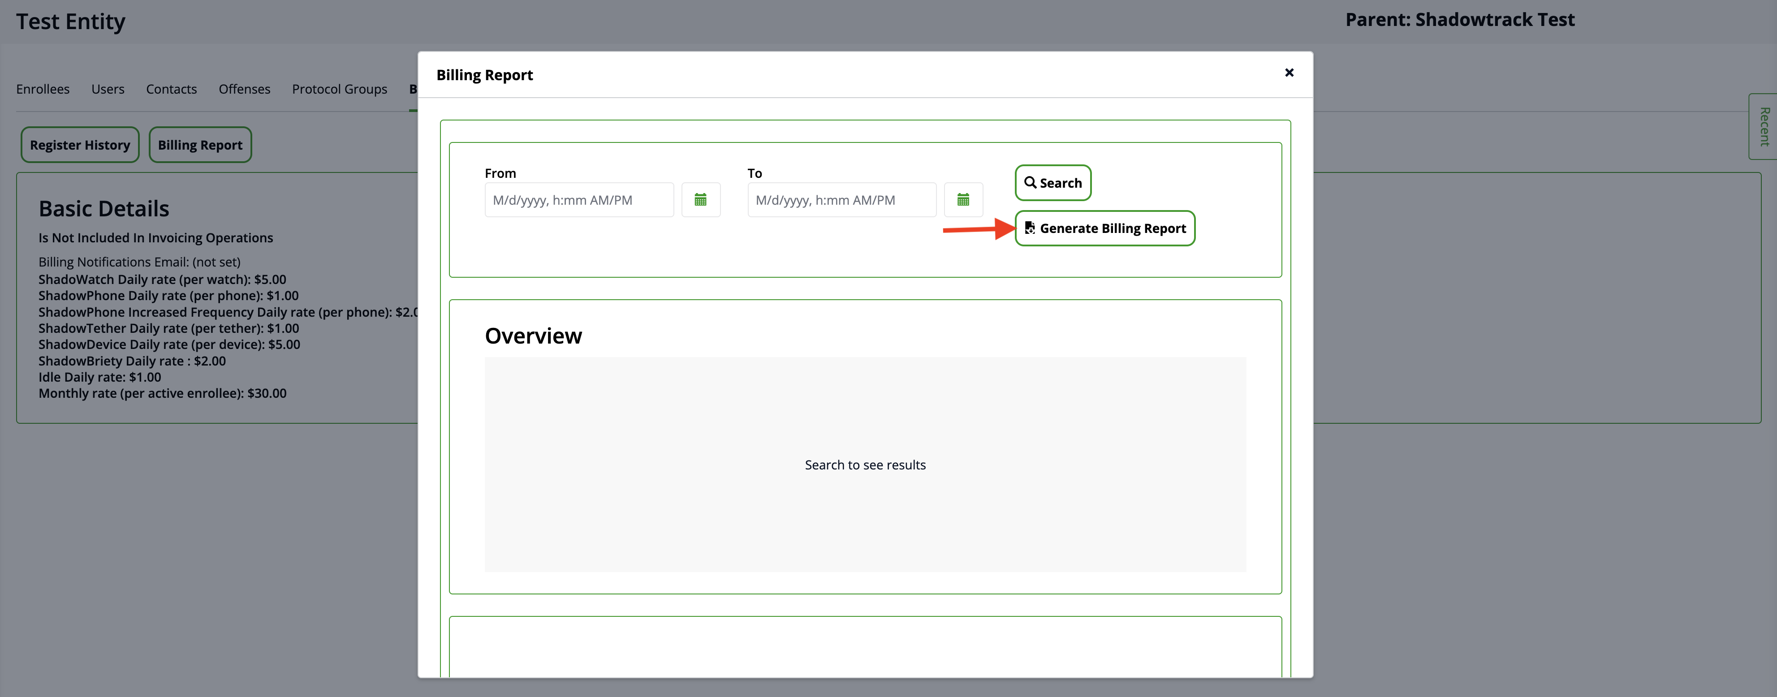Click the Register History button

pyautogui.click(x=80, y=145)
